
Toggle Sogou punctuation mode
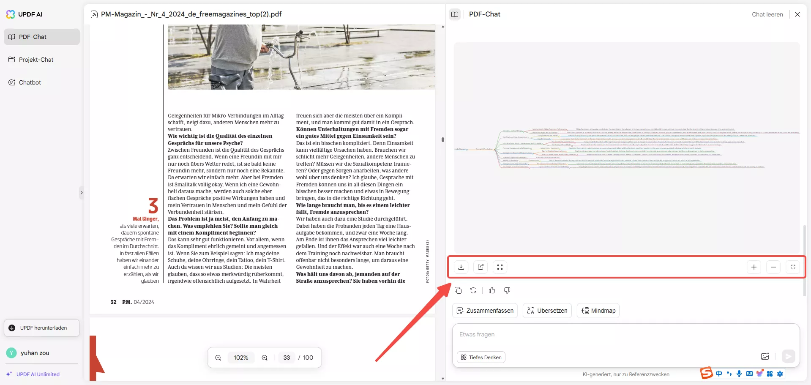[729, 374]
